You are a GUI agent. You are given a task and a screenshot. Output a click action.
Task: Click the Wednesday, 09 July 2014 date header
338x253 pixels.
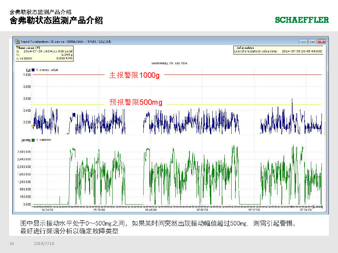169,63
